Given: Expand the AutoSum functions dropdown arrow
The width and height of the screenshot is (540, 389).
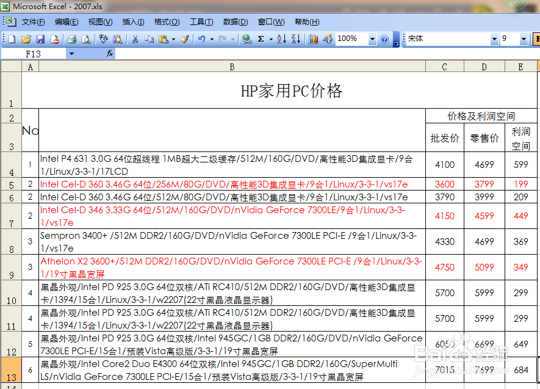Looking at the screenshot, I should 271,39.
